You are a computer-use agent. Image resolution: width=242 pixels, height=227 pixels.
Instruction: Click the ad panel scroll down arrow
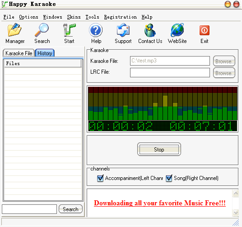pos(236,213)
